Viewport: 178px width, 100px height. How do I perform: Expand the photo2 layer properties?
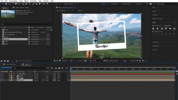tap(10, 78)
